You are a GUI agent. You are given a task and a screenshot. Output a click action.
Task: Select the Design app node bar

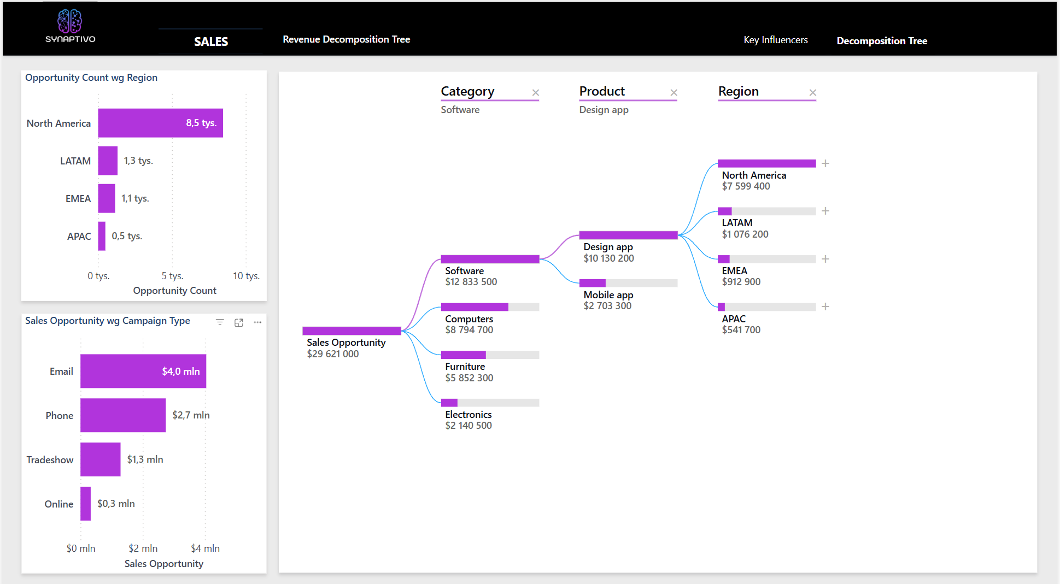(x=628, y=235)
